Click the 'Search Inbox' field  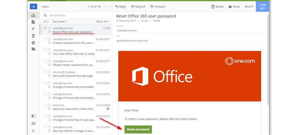76,15
